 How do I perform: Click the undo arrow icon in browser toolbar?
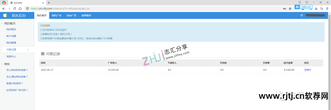pyautogui.click(x=321, y=9)
